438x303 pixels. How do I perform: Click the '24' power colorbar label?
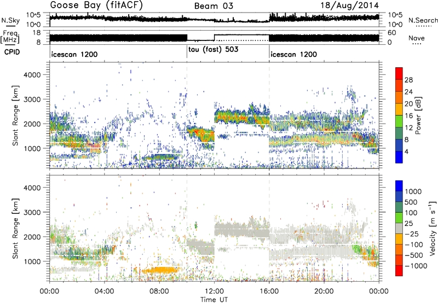click(x=408, y=92)
